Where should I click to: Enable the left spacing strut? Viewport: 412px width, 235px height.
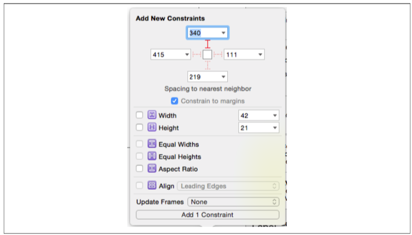coord(196,54)
